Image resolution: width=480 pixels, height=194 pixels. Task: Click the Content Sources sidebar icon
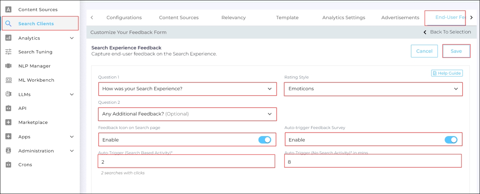(x=9, y=10)
